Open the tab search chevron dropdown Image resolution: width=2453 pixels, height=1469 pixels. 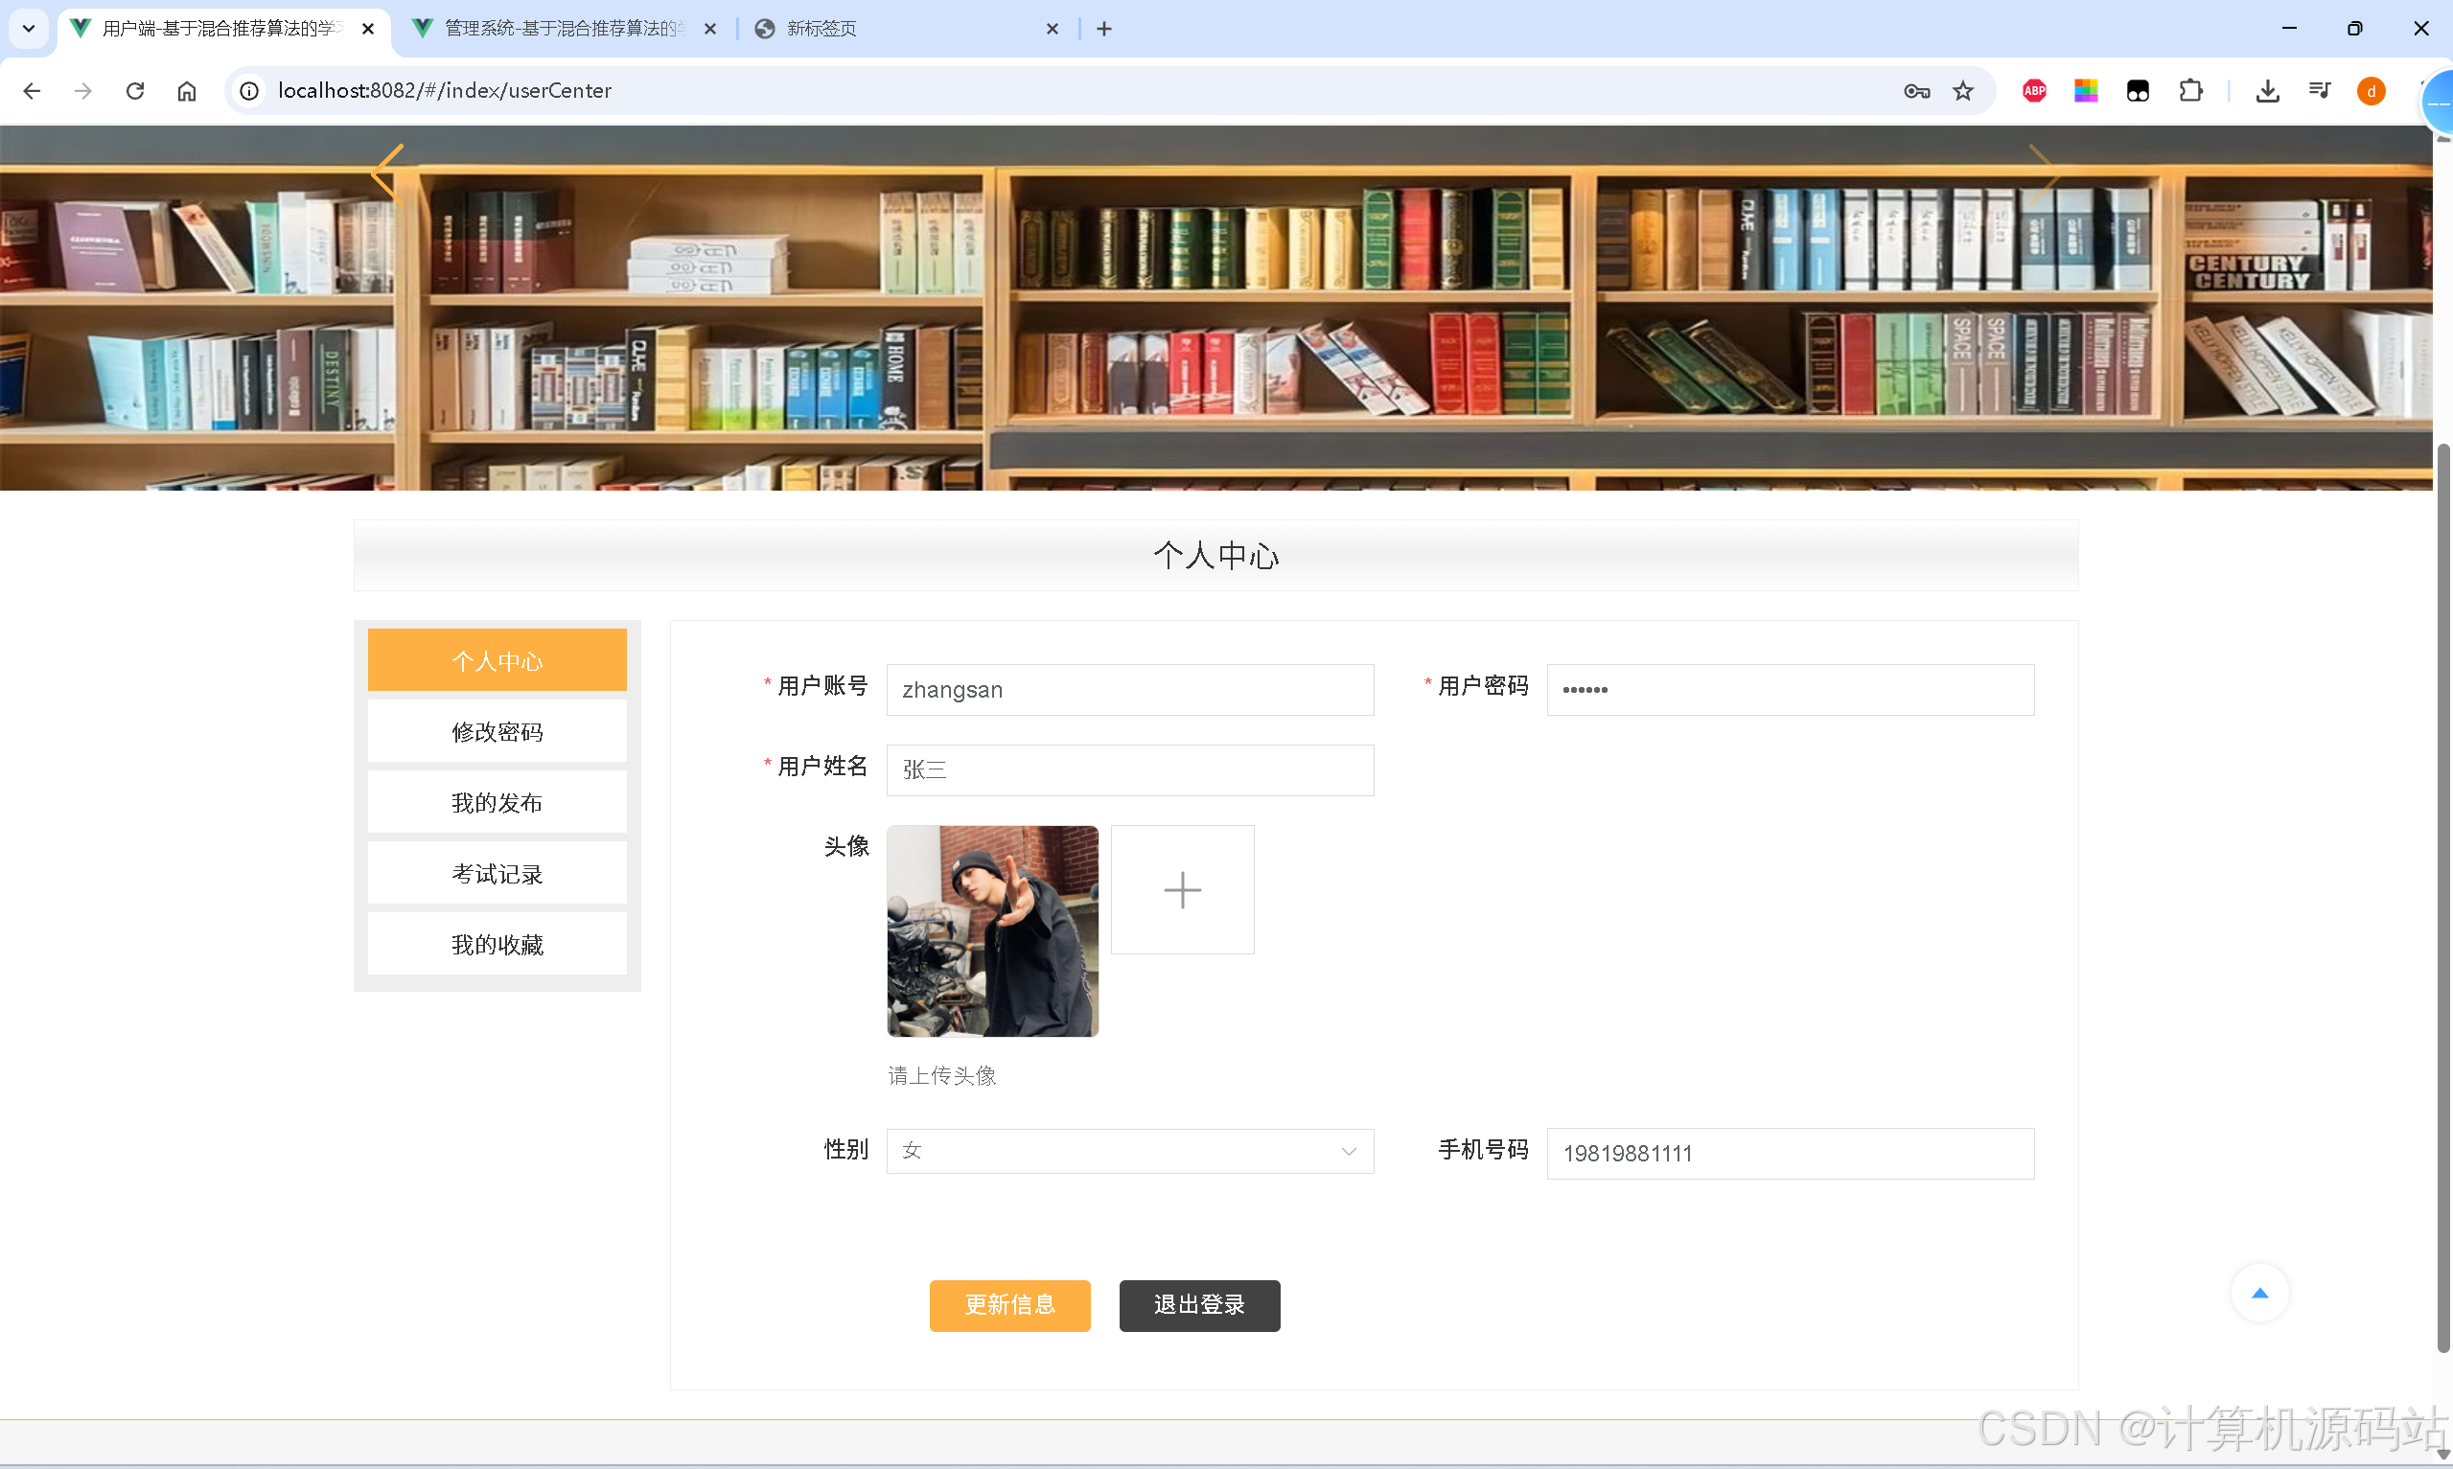tap(28, 28)
